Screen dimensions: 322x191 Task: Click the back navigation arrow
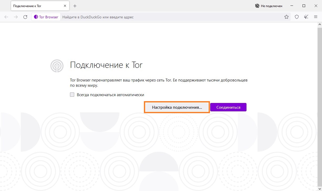pos(7,17)
